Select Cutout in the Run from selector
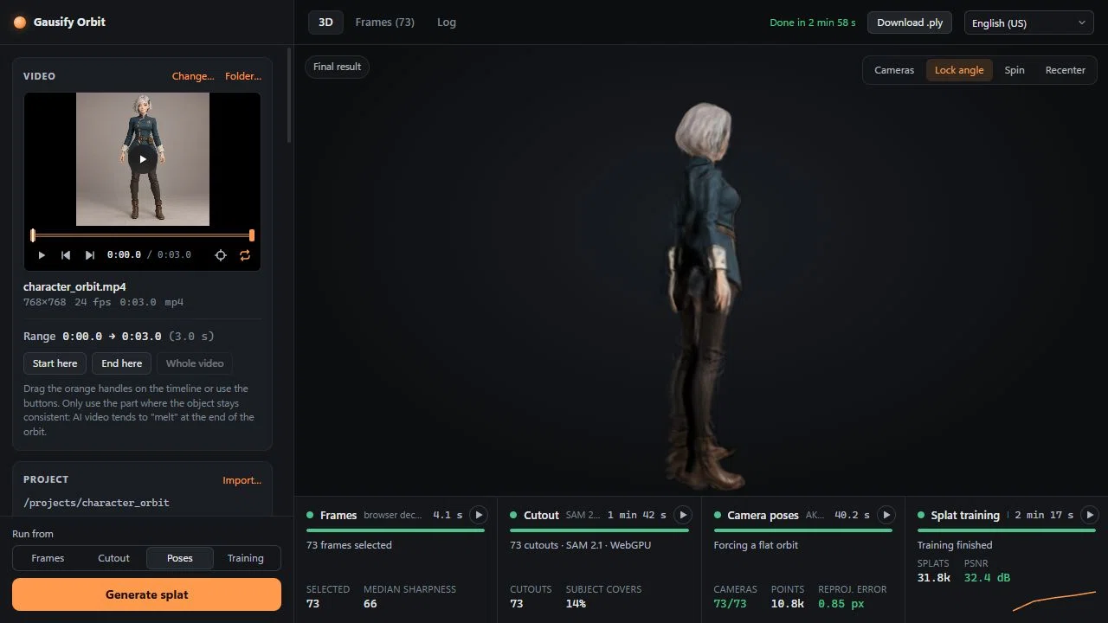The image size is (1108, 623). pos(113,558)
